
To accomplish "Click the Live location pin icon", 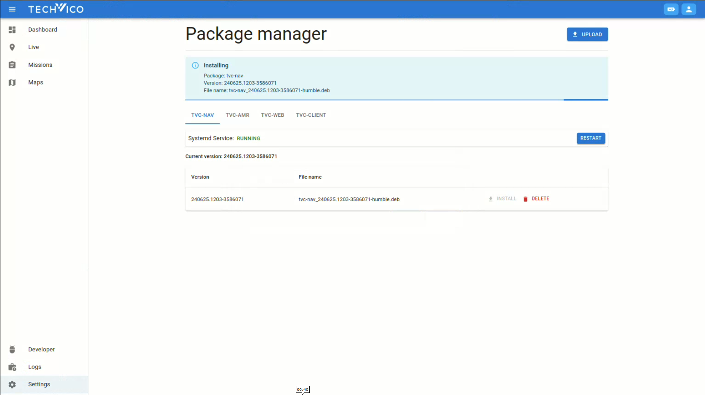I will (12, 47).
